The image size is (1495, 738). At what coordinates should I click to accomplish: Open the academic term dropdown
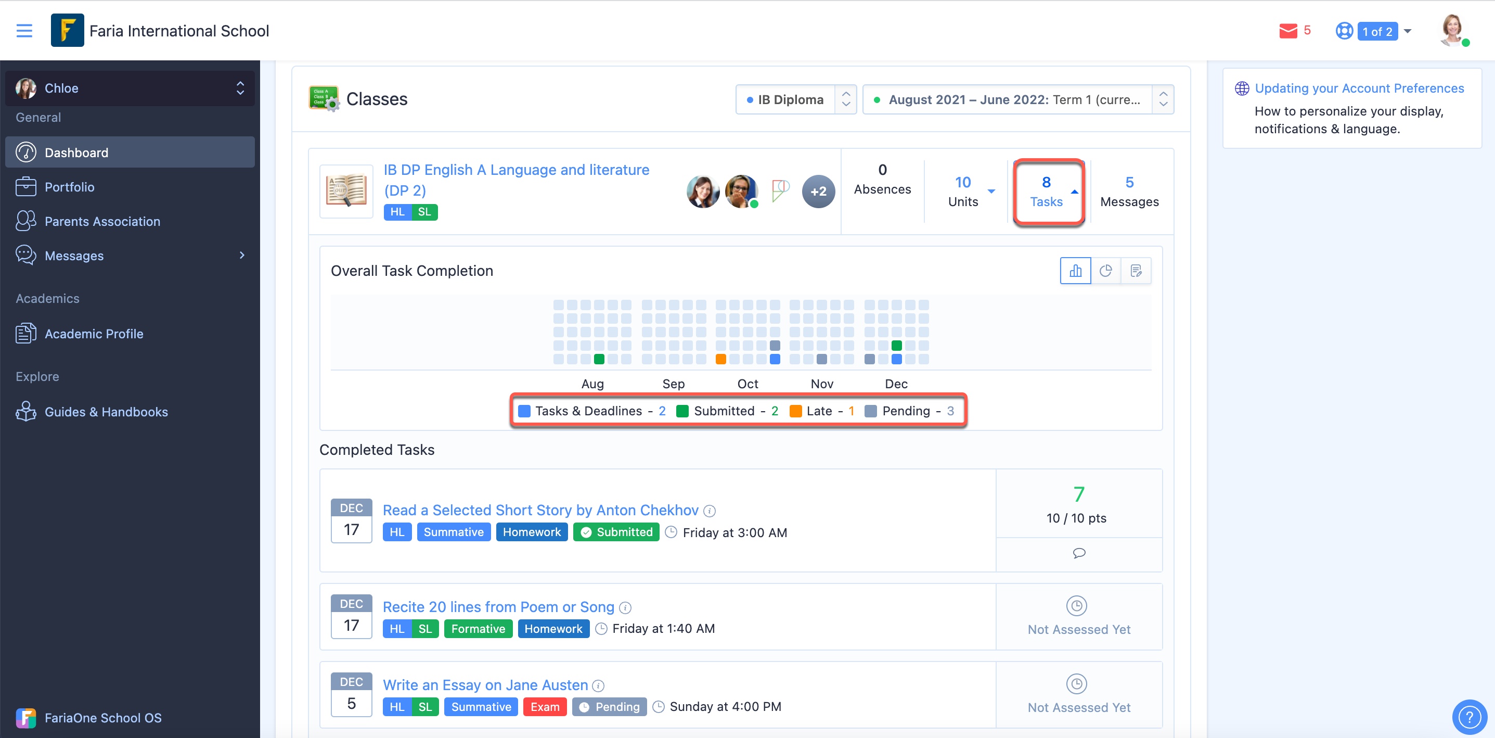point(1018,100)
